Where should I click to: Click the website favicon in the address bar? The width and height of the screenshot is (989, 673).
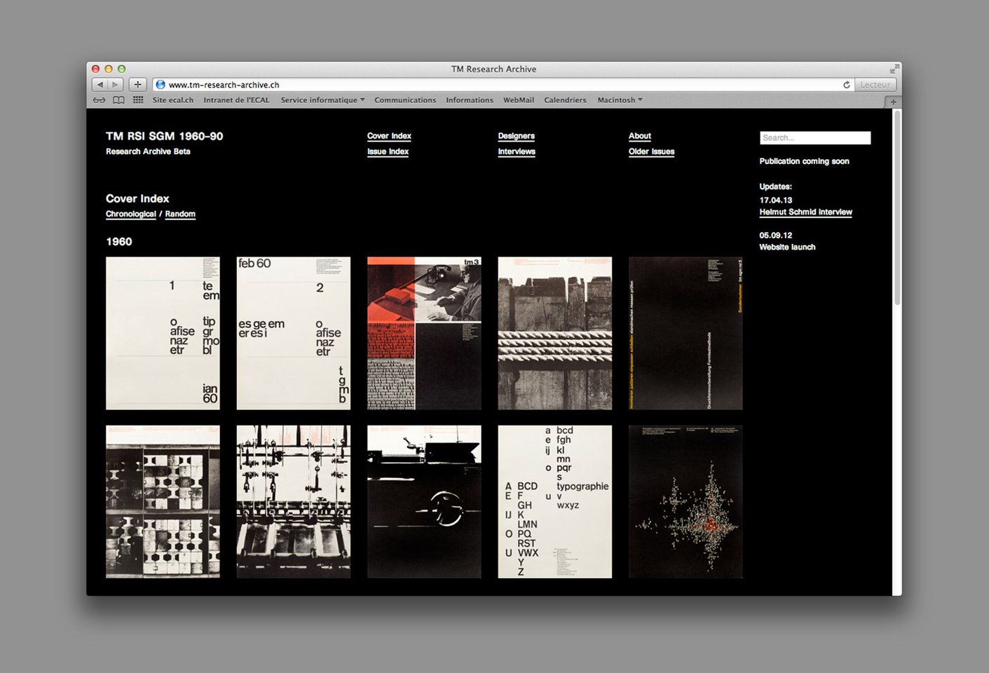(x=160, y=84)
